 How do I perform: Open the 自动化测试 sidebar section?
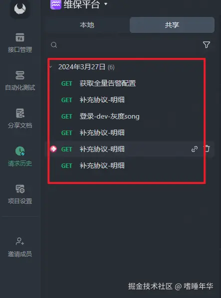pyautogui.click(x=20, y=75)
